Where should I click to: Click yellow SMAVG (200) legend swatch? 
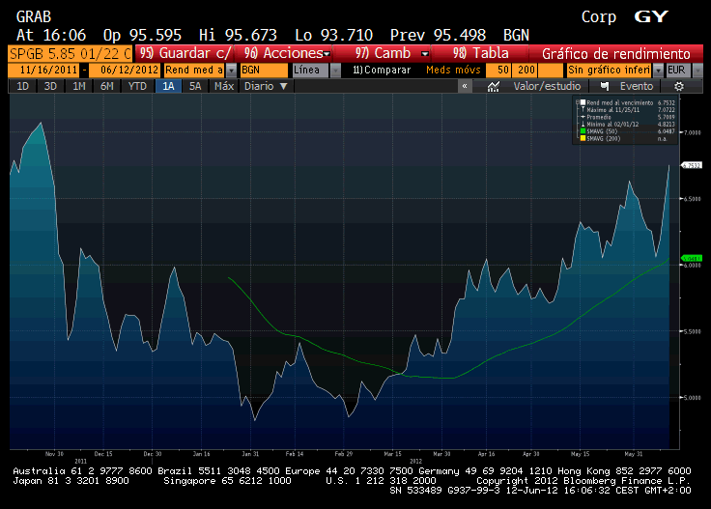(583, 139)
